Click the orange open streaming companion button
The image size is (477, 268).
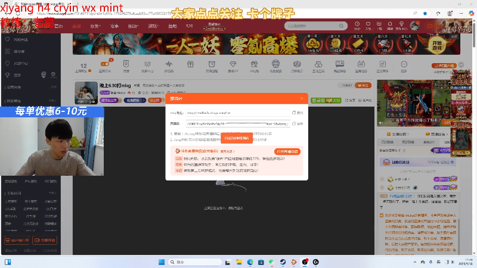point(287,151)
